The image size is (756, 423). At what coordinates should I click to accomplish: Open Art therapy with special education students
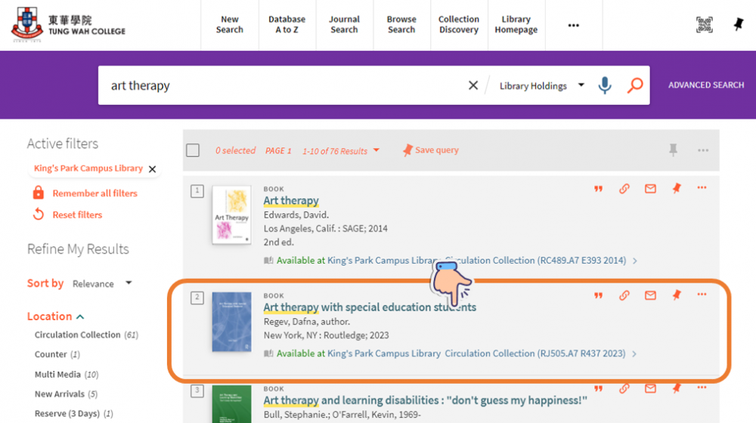coord(370,307)
